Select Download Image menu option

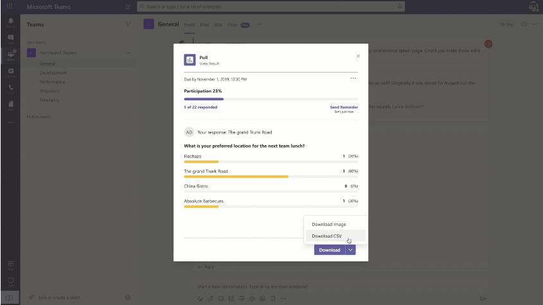pos(329,224)
